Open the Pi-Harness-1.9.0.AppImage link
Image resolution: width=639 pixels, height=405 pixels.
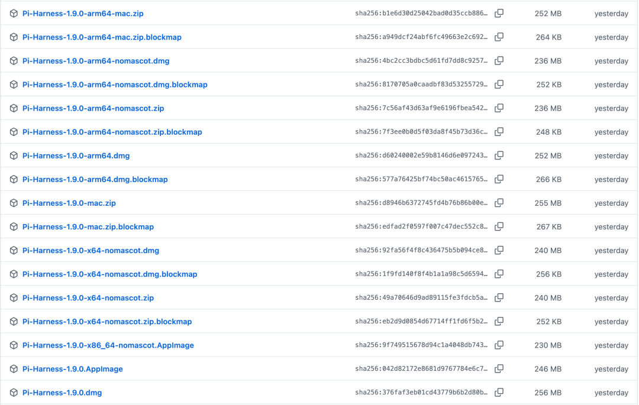(73, 369)
